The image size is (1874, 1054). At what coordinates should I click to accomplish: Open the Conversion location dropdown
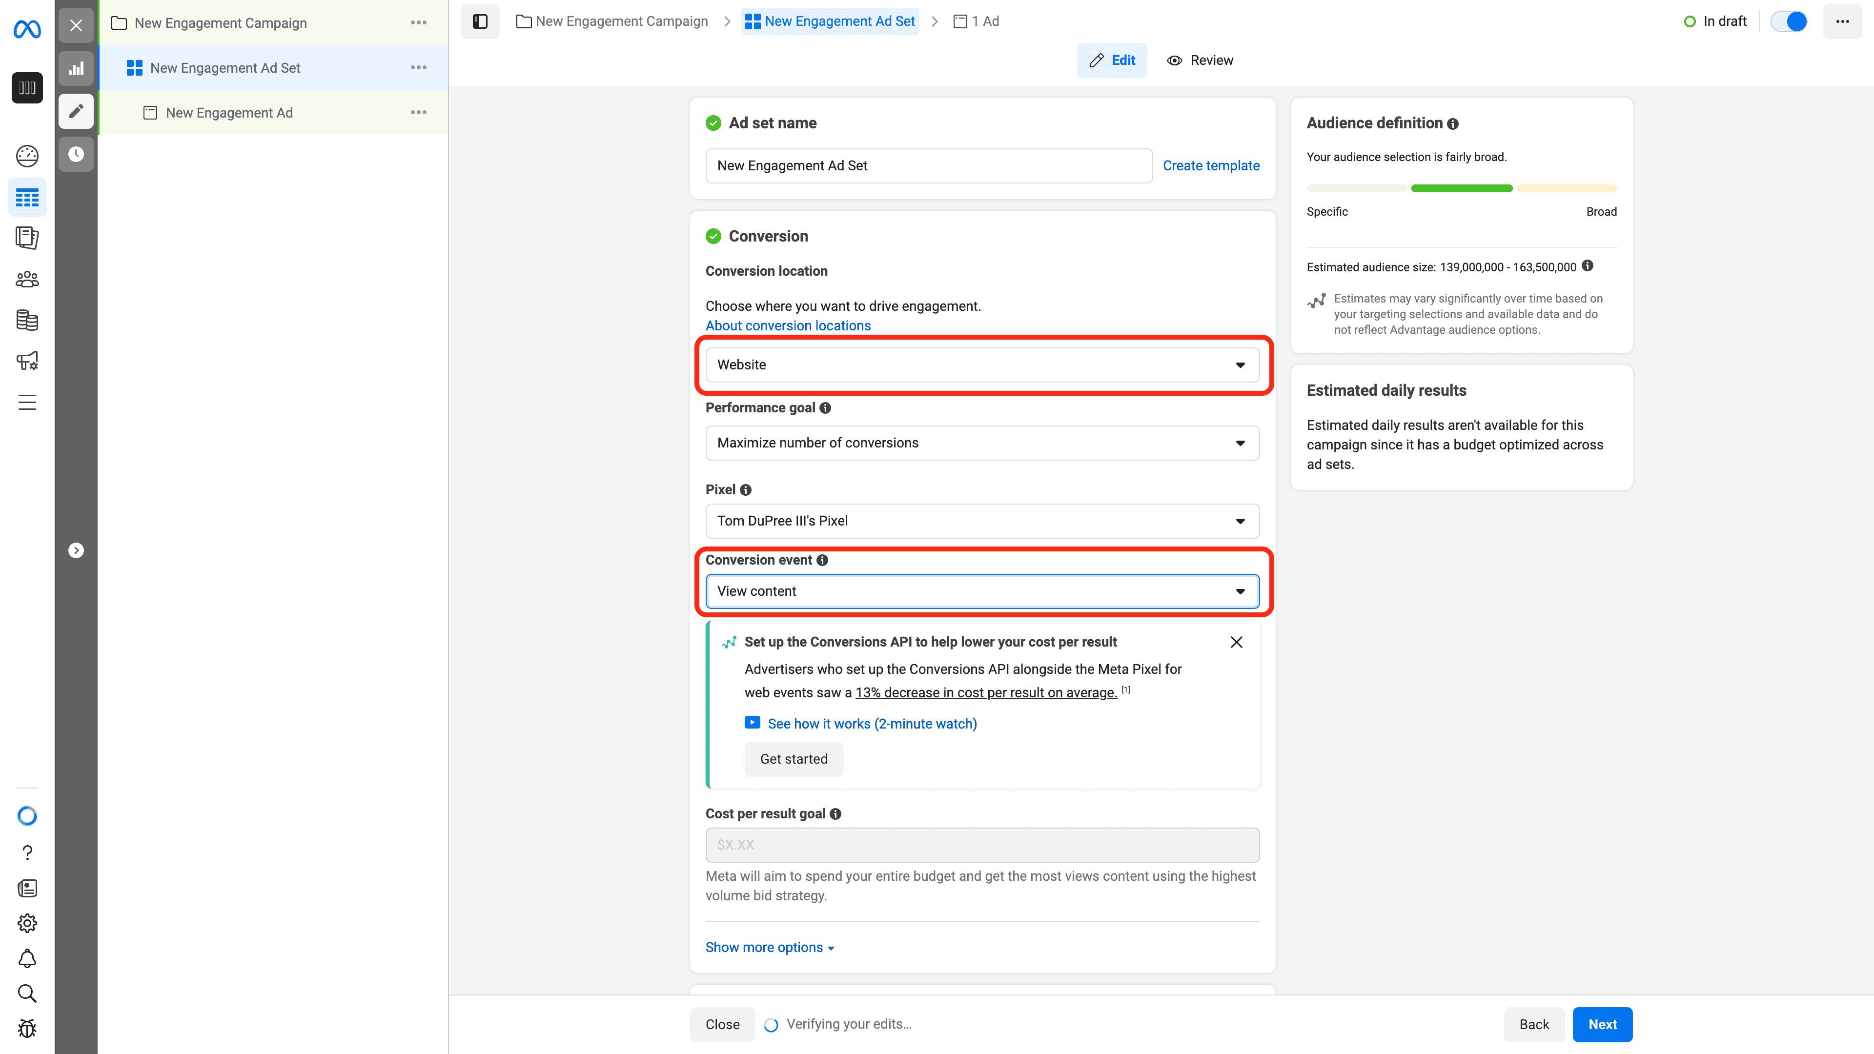click(x=982, y=364)
